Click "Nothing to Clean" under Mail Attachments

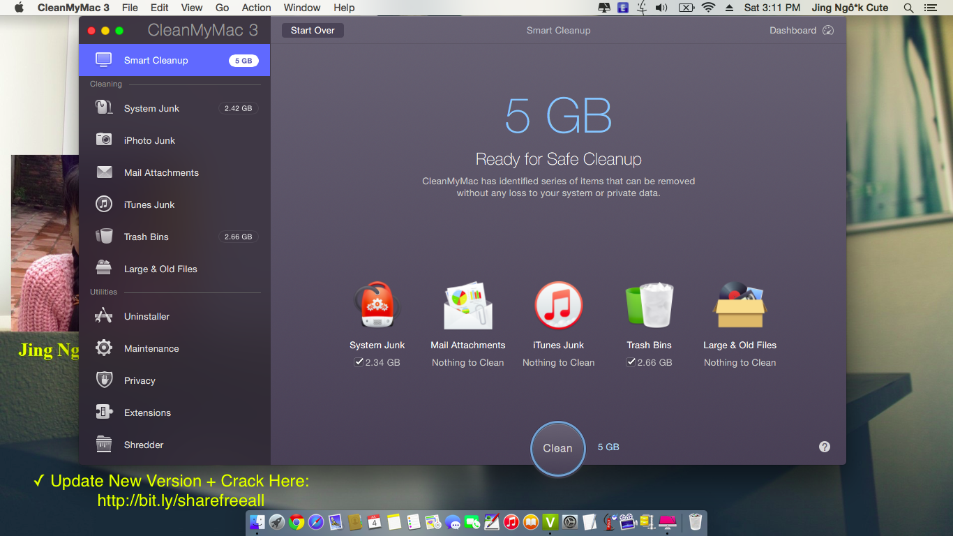pyautogui.click(x=467, y=362)
